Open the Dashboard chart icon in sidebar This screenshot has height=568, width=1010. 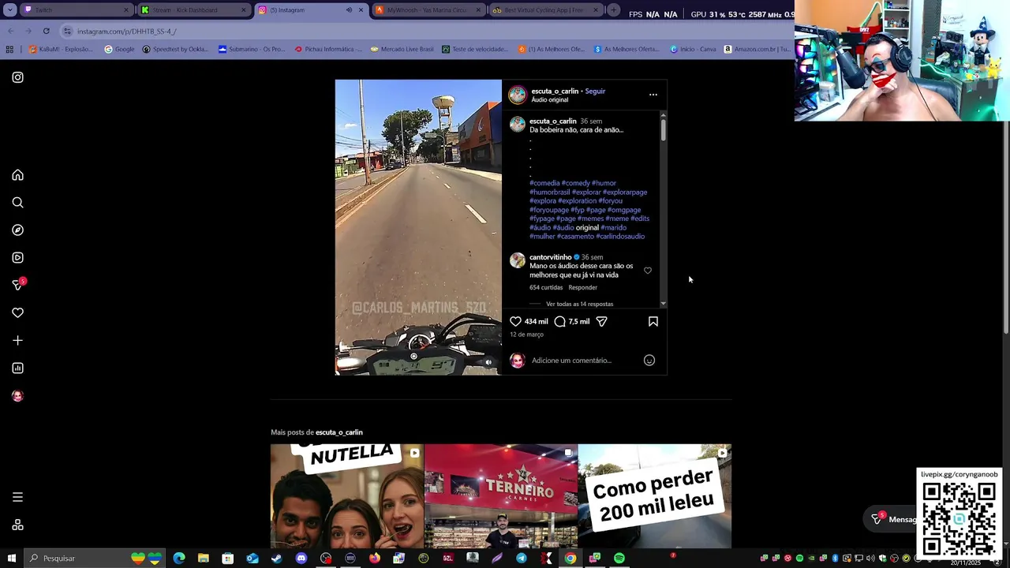pyautogui.click(x=17, y=368)
